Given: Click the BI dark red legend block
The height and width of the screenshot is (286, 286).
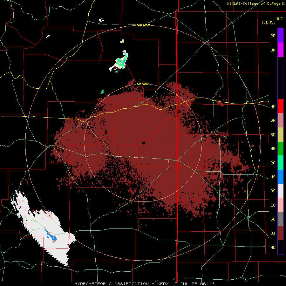Looking at the screenshot, I should coord(281,233).
